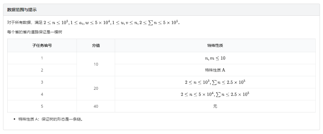Click the 2 ≤ n ≤ 10³ constraint cell

(x=215, y=82)
